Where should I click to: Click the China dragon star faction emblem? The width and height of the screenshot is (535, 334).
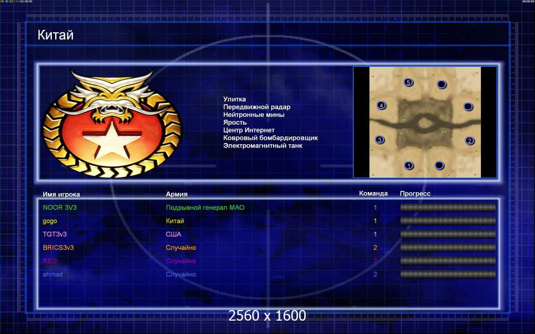pyautogui.click(x=112, y=124)
